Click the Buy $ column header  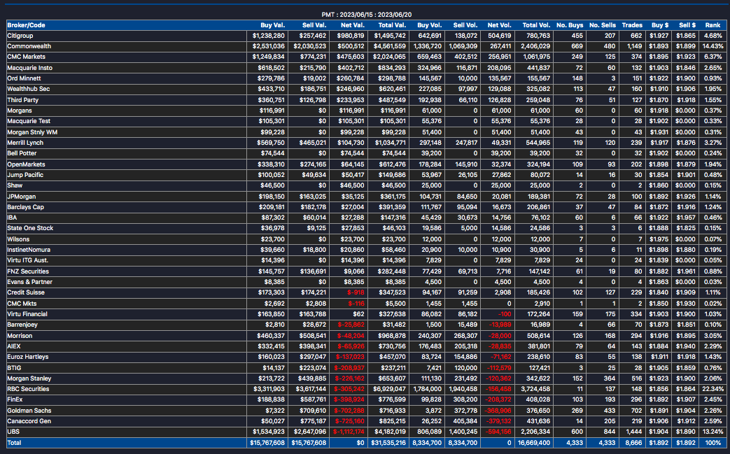point(660,25)
